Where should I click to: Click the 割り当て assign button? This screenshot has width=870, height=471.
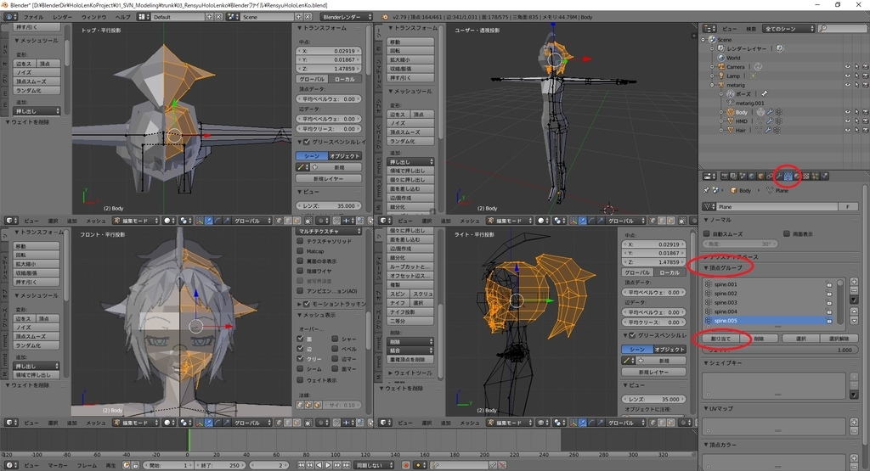[720, 339]
